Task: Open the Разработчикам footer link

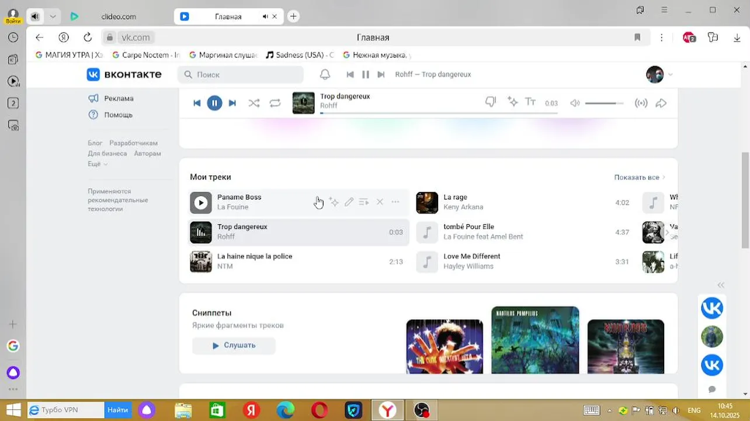Action: point(133,143)
